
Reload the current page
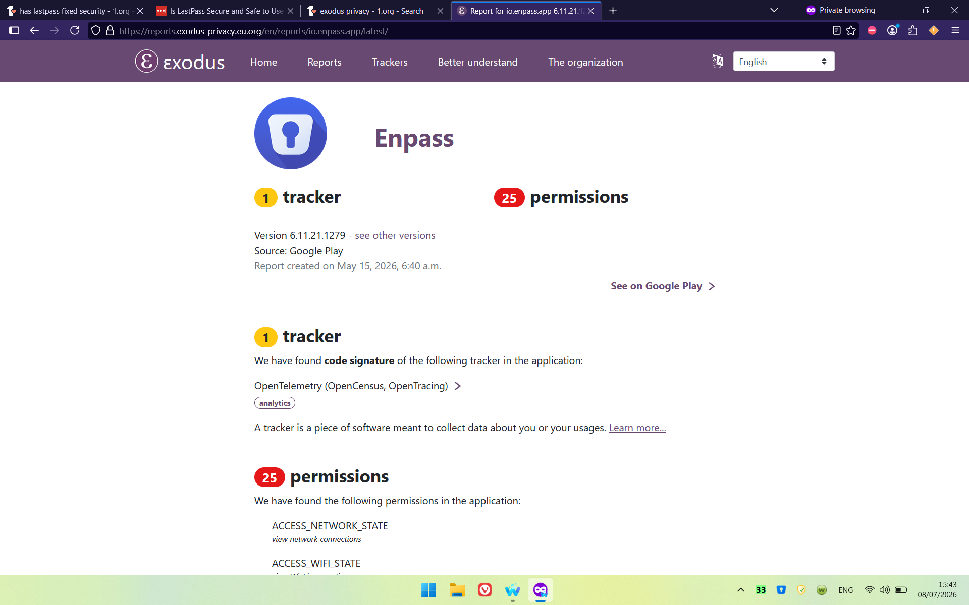coord(75,31)
